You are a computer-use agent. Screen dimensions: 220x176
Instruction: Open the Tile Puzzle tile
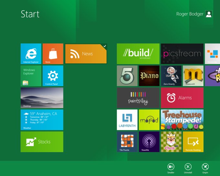tap(127, 142)
